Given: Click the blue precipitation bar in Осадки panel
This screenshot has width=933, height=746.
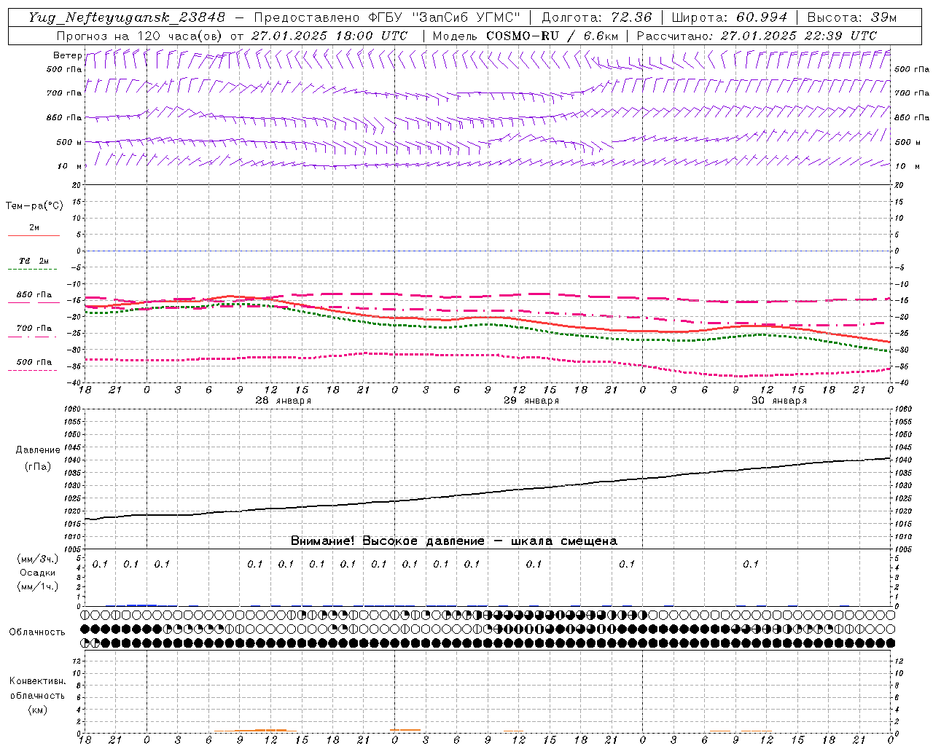Looking at the screenshot, I should (x=141, y=605).
